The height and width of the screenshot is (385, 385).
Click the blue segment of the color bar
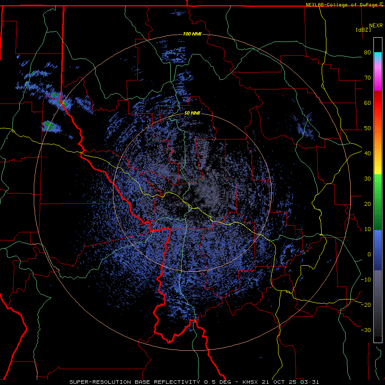point(378,250)
